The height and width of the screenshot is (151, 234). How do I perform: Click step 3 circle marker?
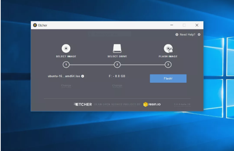click(x=168, y=65)
